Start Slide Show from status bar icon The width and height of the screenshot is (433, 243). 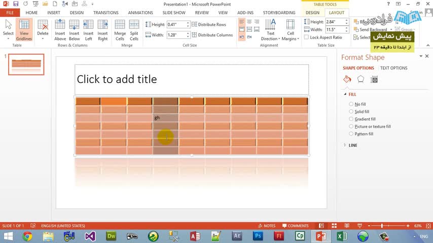(x=359, y=226)
